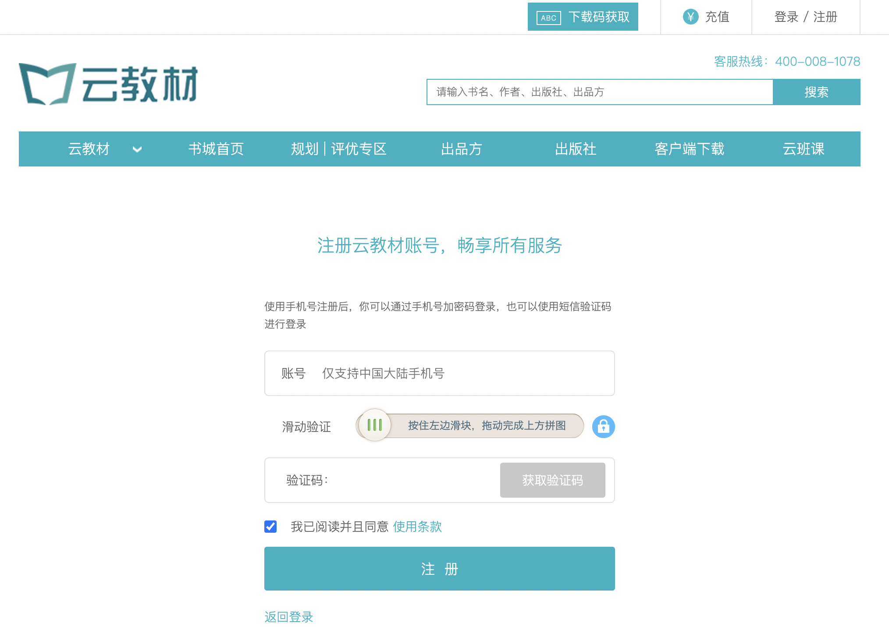Click the 云教材 logo
The height and width of the screenshot is (637, 889).
[108, 84]
